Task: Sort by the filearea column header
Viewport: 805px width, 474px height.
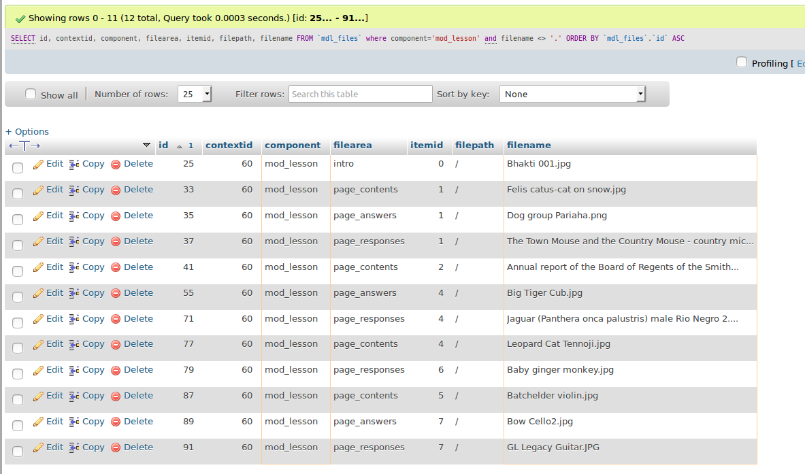Action: (x=352, y=145)
